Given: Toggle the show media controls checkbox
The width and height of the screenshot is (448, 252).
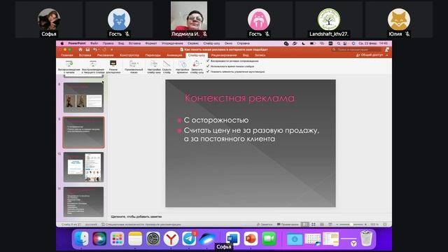Looking at the screenshot, I should pyautogui.click(x=208, y=71).
